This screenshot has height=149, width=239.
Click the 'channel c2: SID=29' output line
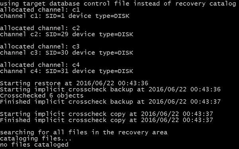(x=67, y=34)
